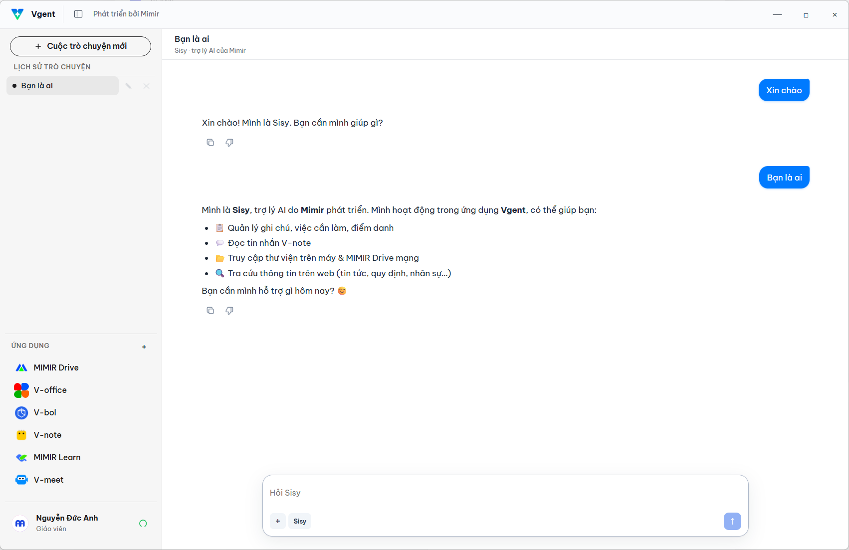Copy the Sisy introduction reply
Image resolution: width=849 pixels, height=550 pixels.
click(211, 311)
